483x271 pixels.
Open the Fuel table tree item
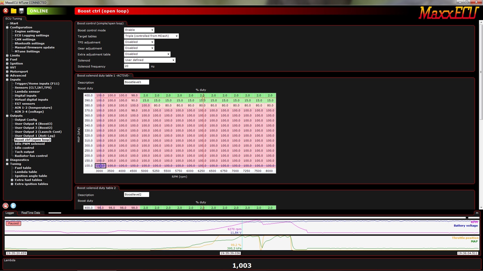(x=23, y=168)
